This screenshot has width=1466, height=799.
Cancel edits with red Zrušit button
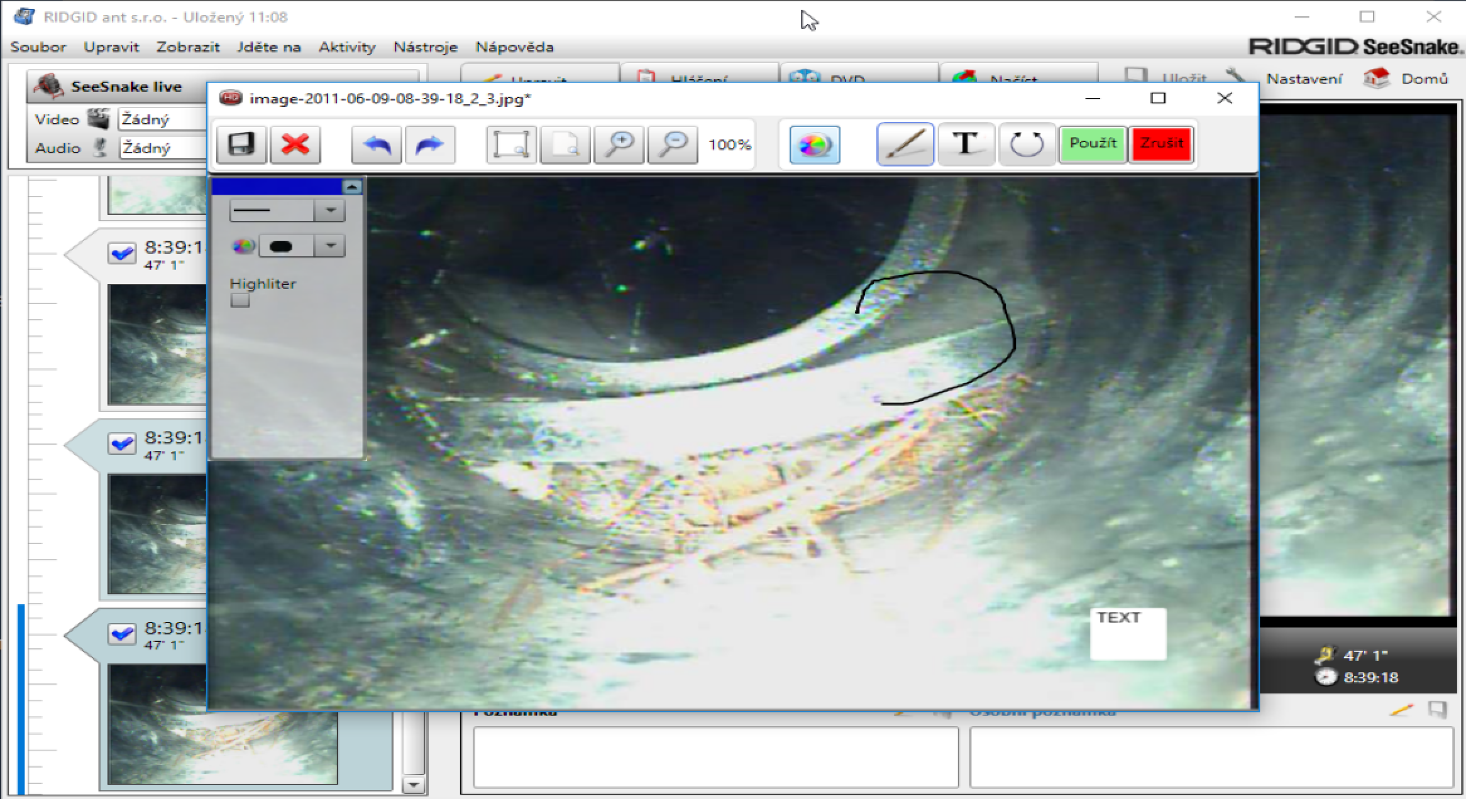click(1161, 144)
